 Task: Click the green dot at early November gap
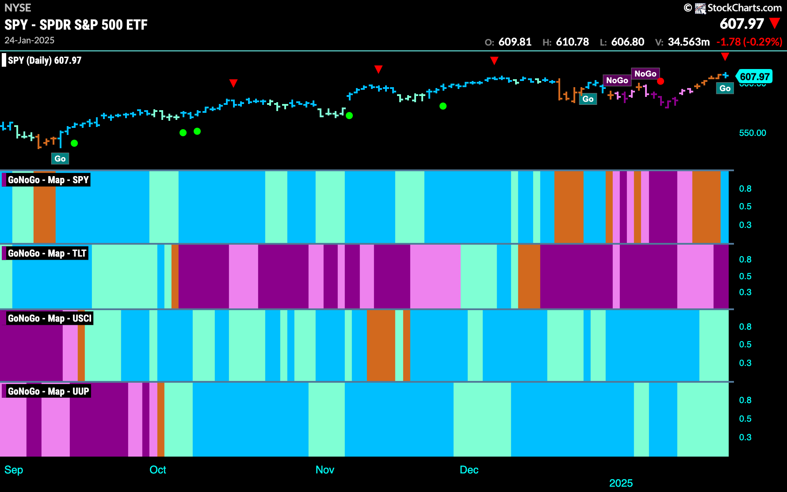pos(349,115)
